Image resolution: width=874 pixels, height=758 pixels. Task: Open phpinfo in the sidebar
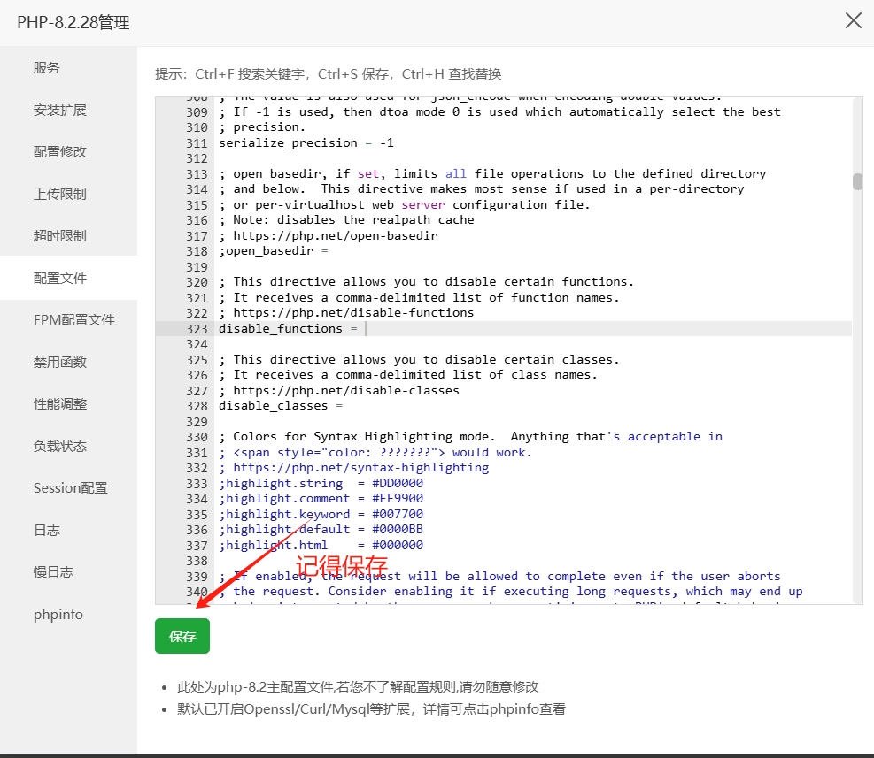click(x=58, y=615)
